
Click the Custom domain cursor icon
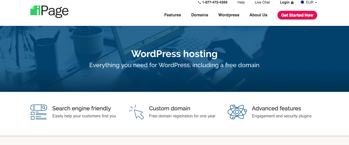[x=136, y=112]
